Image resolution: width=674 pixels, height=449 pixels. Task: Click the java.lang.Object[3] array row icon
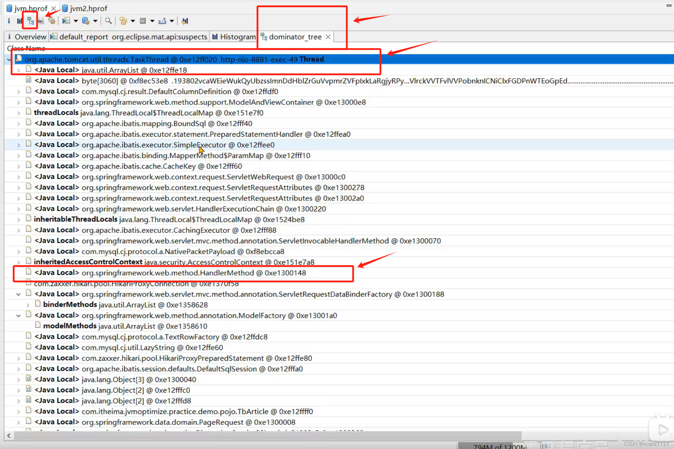tap(28, 379)
